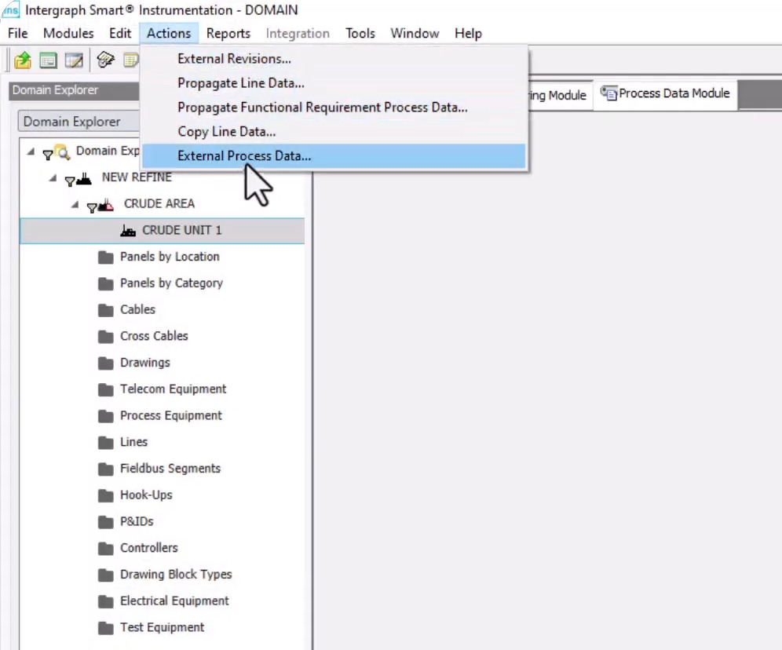Click the Cross Cables folder icon
Viewport: 782px width, 650px height.
pyautogui.click(x=106, y=337)
